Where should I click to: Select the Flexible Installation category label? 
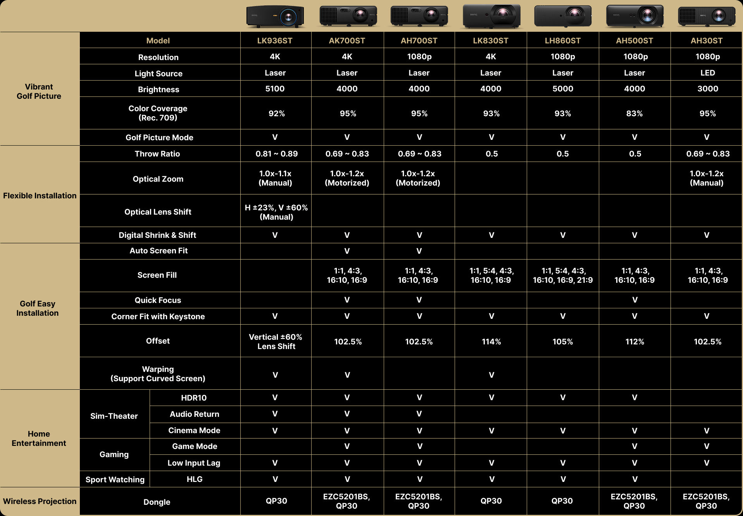click(x=40, y=196)
